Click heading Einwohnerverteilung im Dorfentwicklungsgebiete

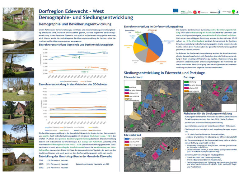pyautogui.click(x=153, y=27)
